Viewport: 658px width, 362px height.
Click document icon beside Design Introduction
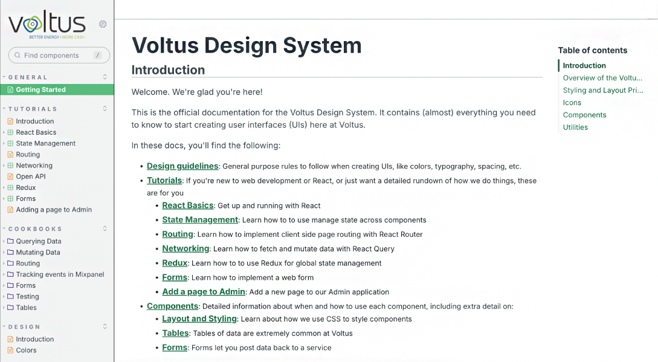pos(10,339)
